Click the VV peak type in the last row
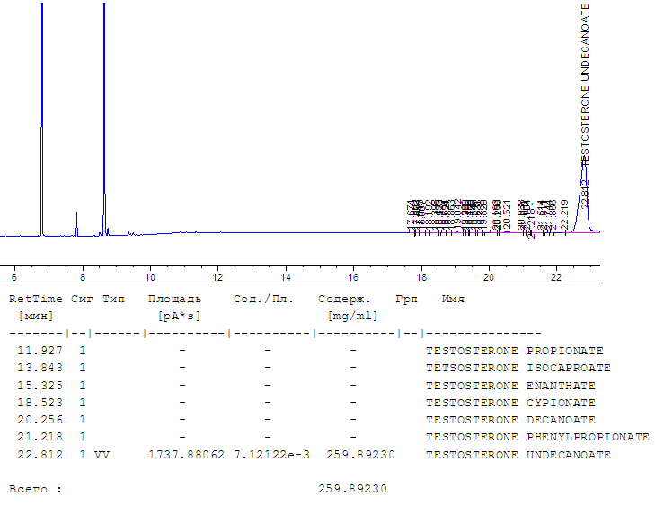 click(x=109, y=455)
